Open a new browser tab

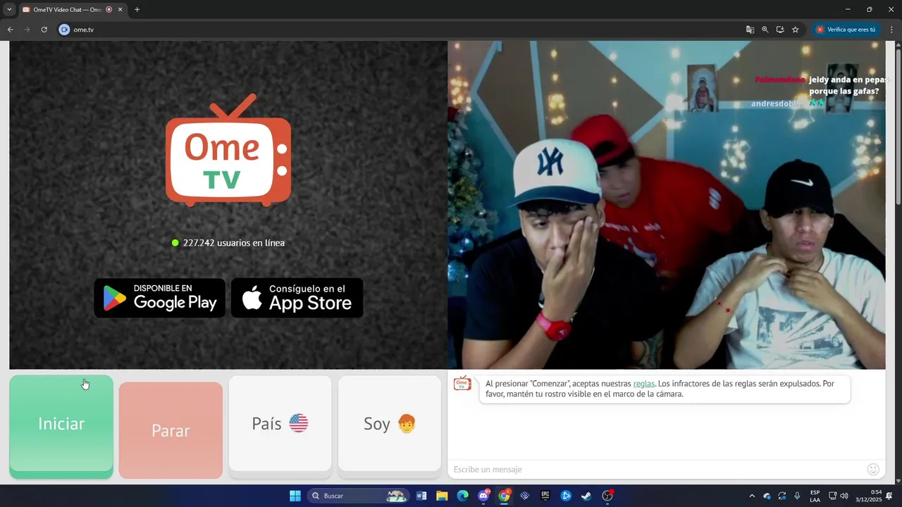137,10
